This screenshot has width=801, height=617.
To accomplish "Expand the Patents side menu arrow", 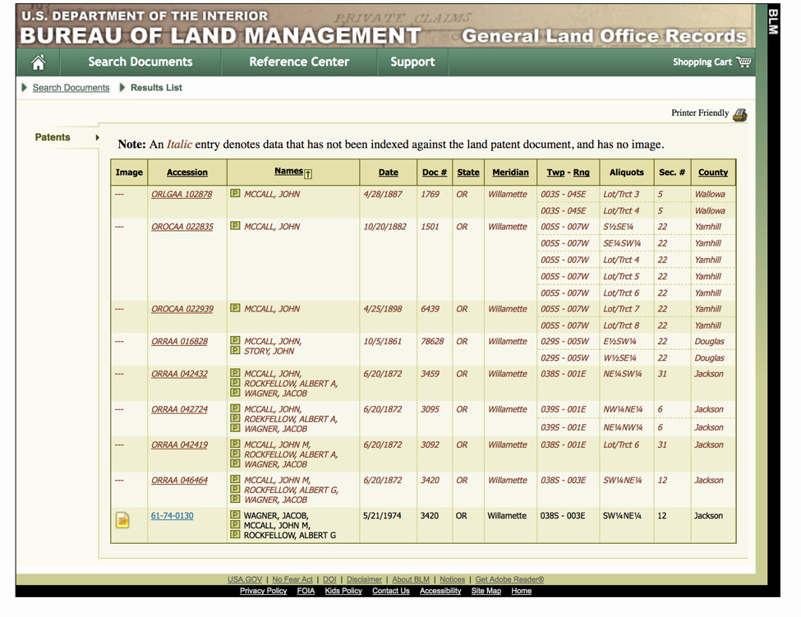I will point(97,137).
